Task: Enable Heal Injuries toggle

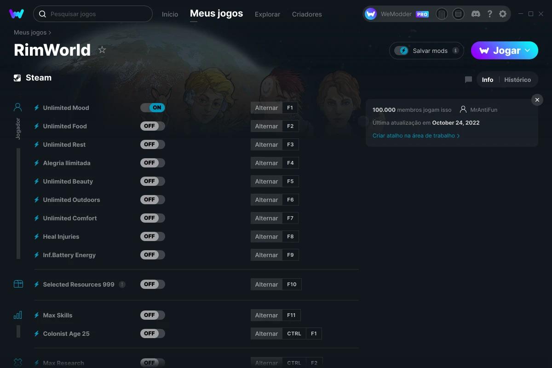Action: pos(153,236)
